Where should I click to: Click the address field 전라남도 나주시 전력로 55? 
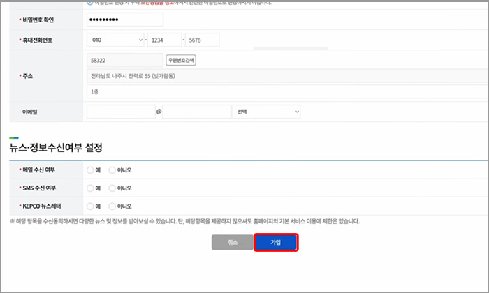pyautogui.click(x=287, y=76)
